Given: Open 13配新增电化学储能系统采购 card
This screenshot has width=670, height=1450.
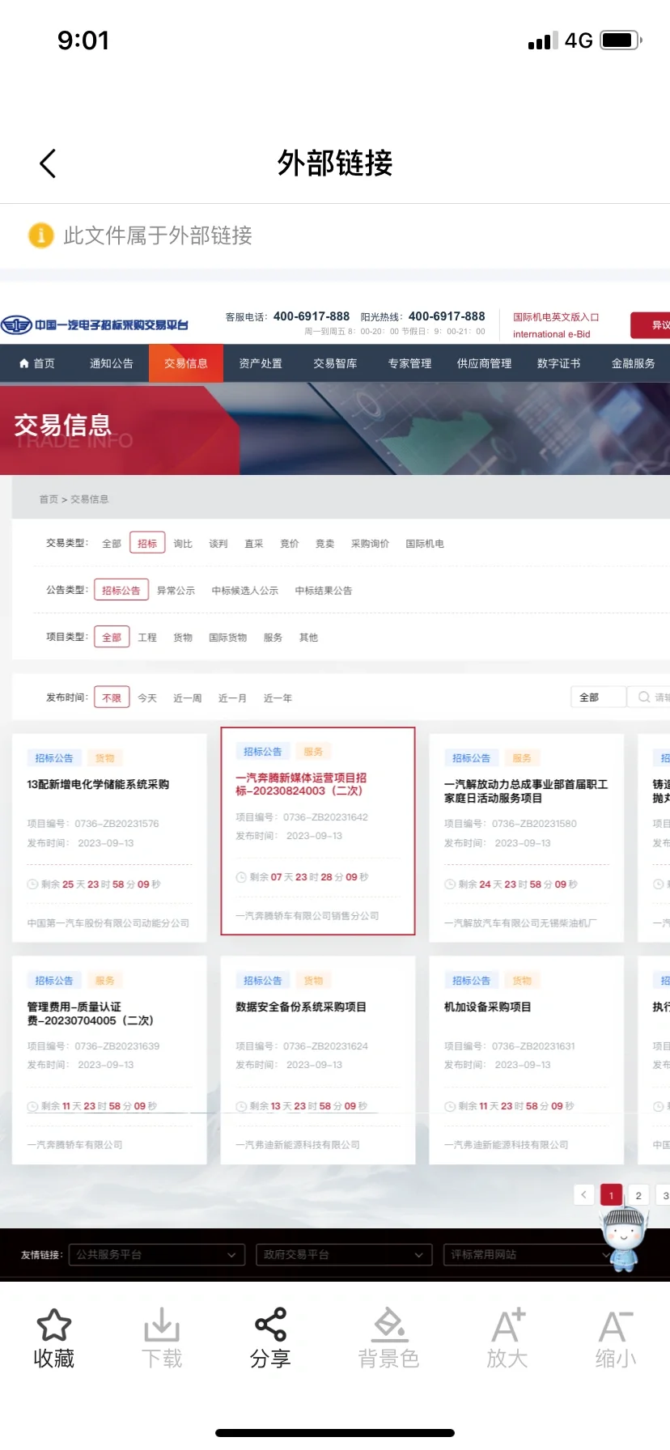Looking at the screenshot, I should pyautogui.click(x=109, y=837).
